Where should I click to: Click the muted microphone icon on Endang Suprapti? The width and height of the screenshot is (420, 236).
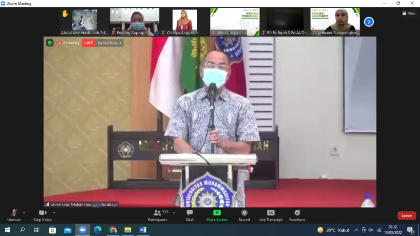[113, 33]
